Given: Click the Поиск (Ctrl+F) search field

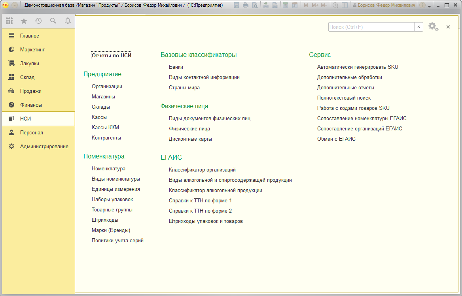Looking at the screenshot, I should [x=371, y=27].
